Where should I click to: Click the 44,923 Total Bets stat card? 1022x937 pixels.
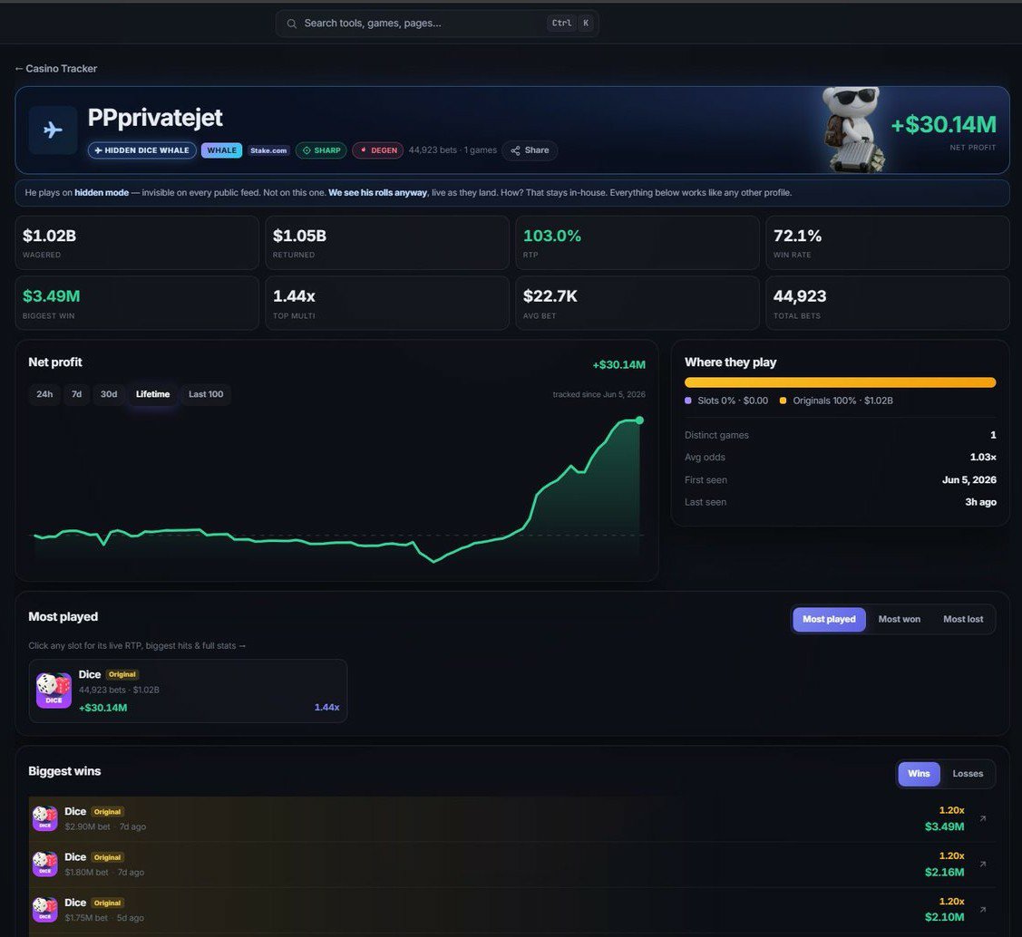888,304
